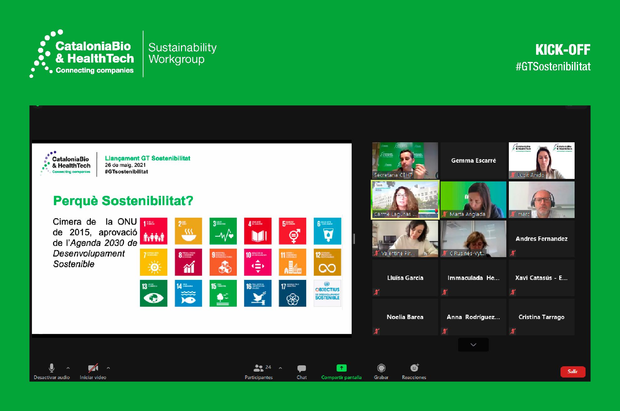The width and height of the screenshot is (620, 411).
Task: Start camera with Iniciar video
Action: pos(93,371)
